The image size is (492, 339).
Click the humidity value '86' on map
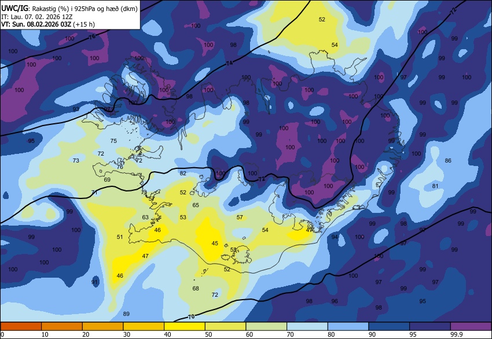tap(448, 161)
